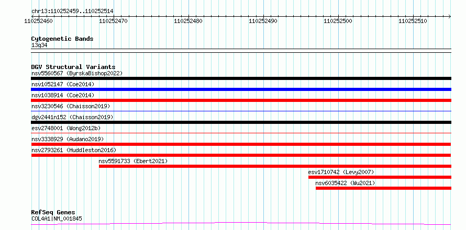Click nsv1052147 (Coe2014) label
Image resolution: width=466 pixels, height=230 pixels.
tap(63, 84)
